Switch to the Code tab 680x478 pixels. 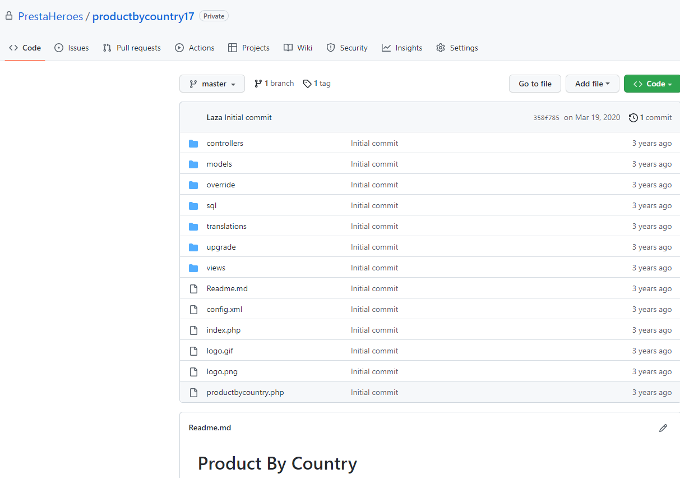[25, 48]
